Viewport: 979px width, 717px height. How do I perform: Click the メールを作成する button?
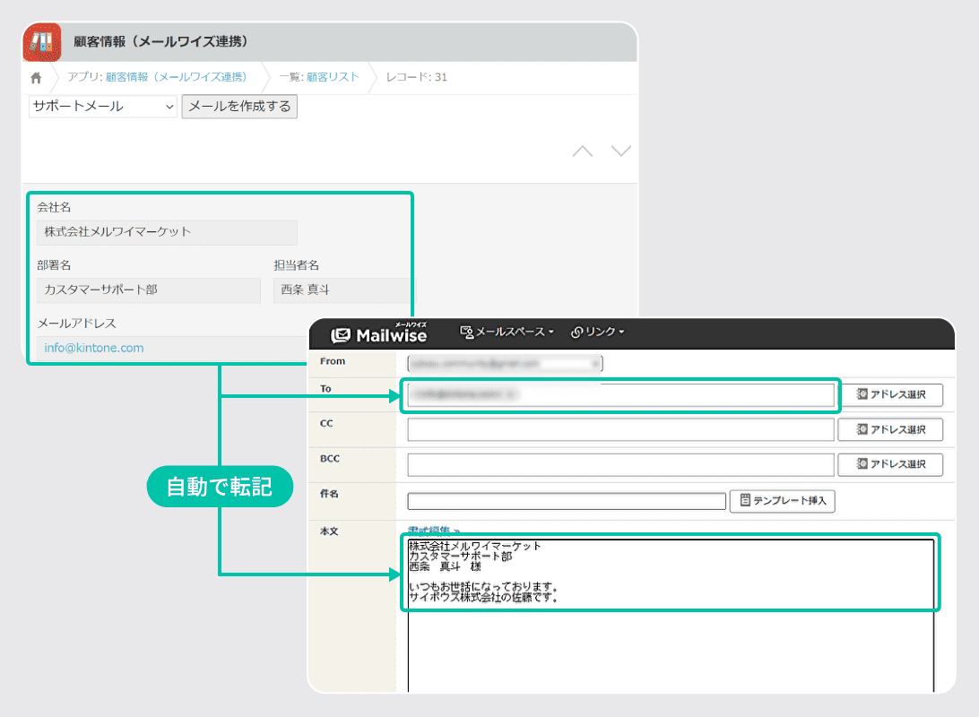tap(239, 106)
